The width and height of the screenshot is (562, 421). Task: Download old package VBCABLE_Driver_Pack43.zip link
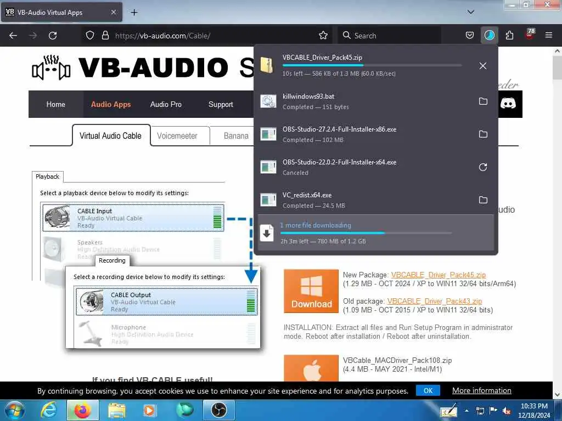[x=435, y=301]
